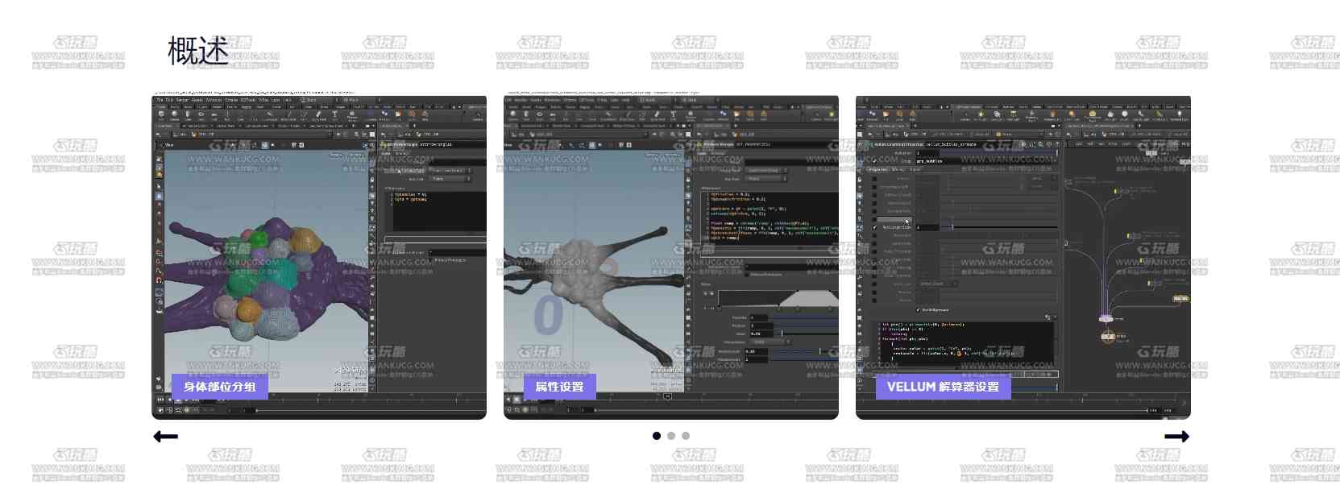The width and height of the screenshot is (1340, 493).
Task: Click the 身体部位分组 caption label
Action: 219,387
